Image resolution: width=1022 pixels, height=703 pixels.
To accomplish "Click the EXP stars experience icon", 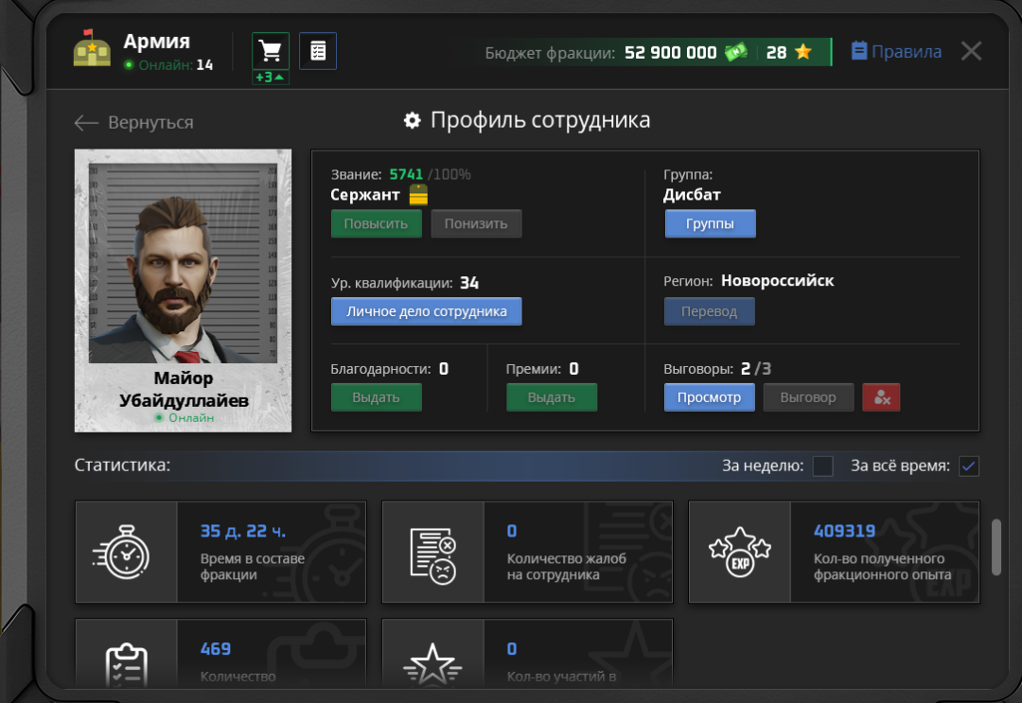I will coord(739,553).
